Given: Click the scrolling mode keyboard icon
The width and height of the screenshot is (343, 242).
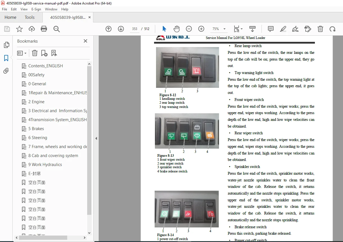Looking at the screenshot, I should pyautogui.click(x=252, y=29).
